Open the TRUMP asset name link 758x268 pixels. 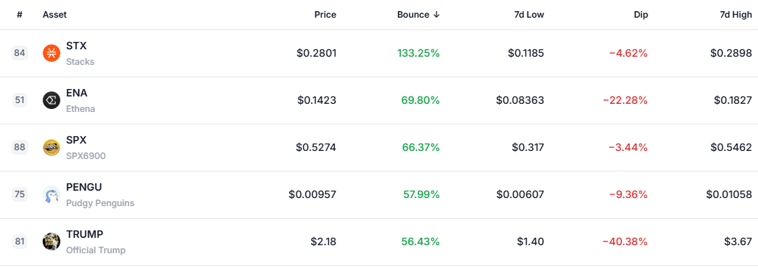click(85, 234)
